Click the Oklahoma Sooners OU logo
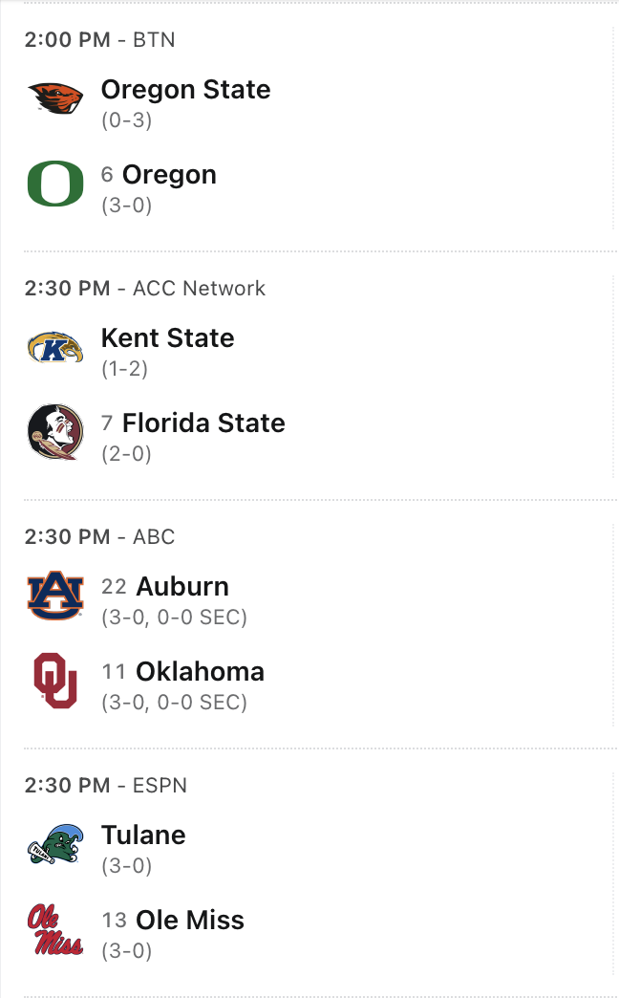Image resolution: width=619 pixels, height=998 pixels. click(55, 681)
